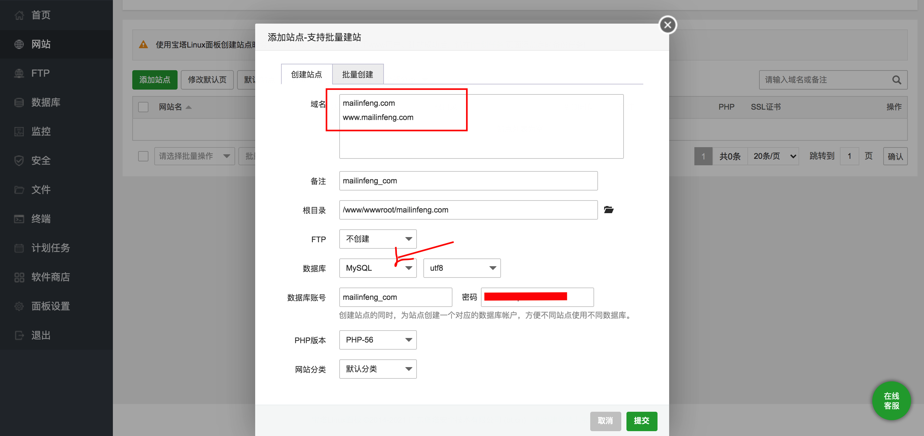
Task: Check the batch operation checkbox near the bottom
Action: [x=143, y=156]
